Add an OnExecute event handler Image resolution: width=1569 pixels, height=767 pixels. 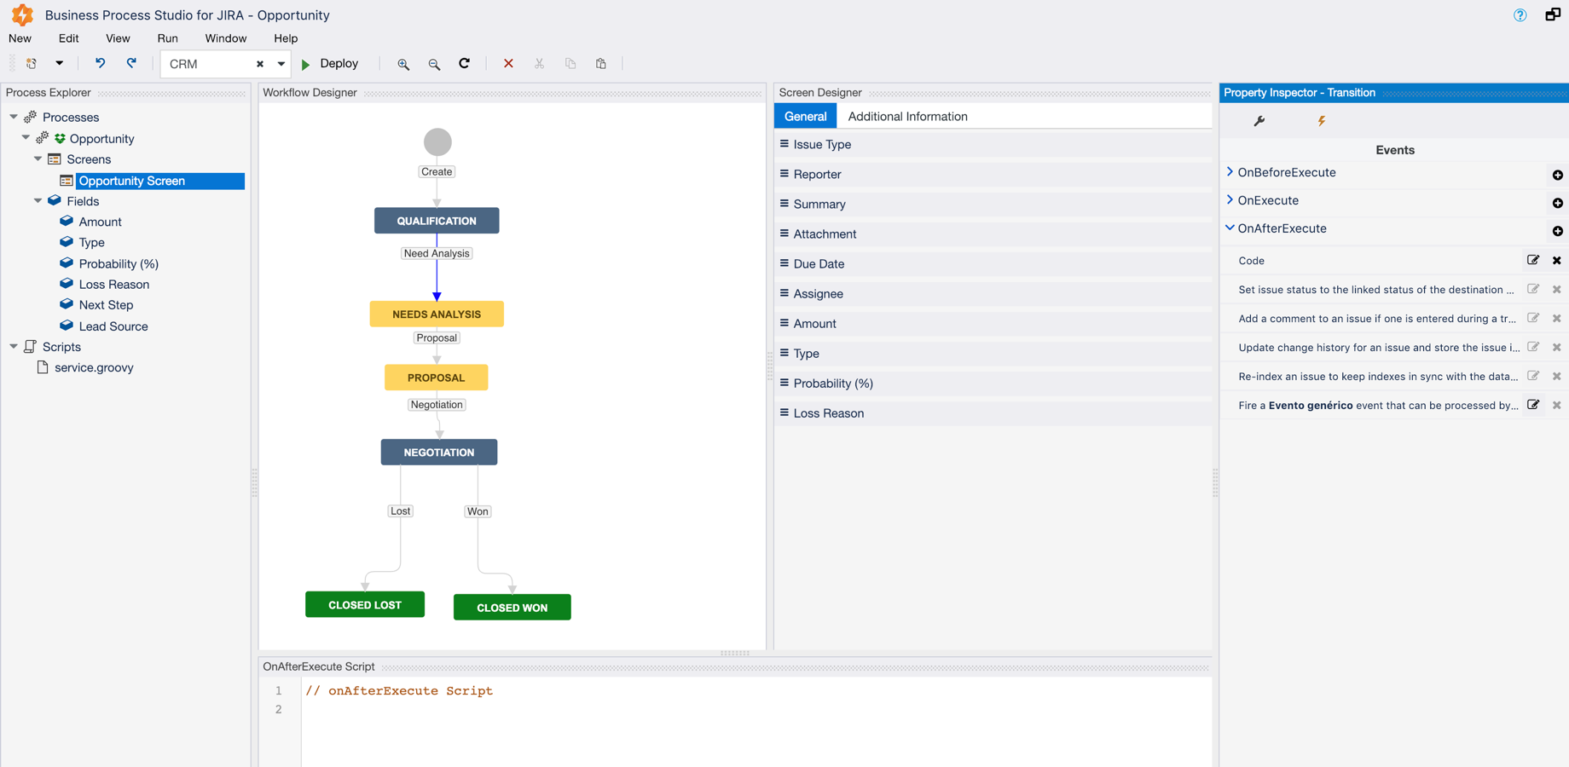[x=1557, y=203]
